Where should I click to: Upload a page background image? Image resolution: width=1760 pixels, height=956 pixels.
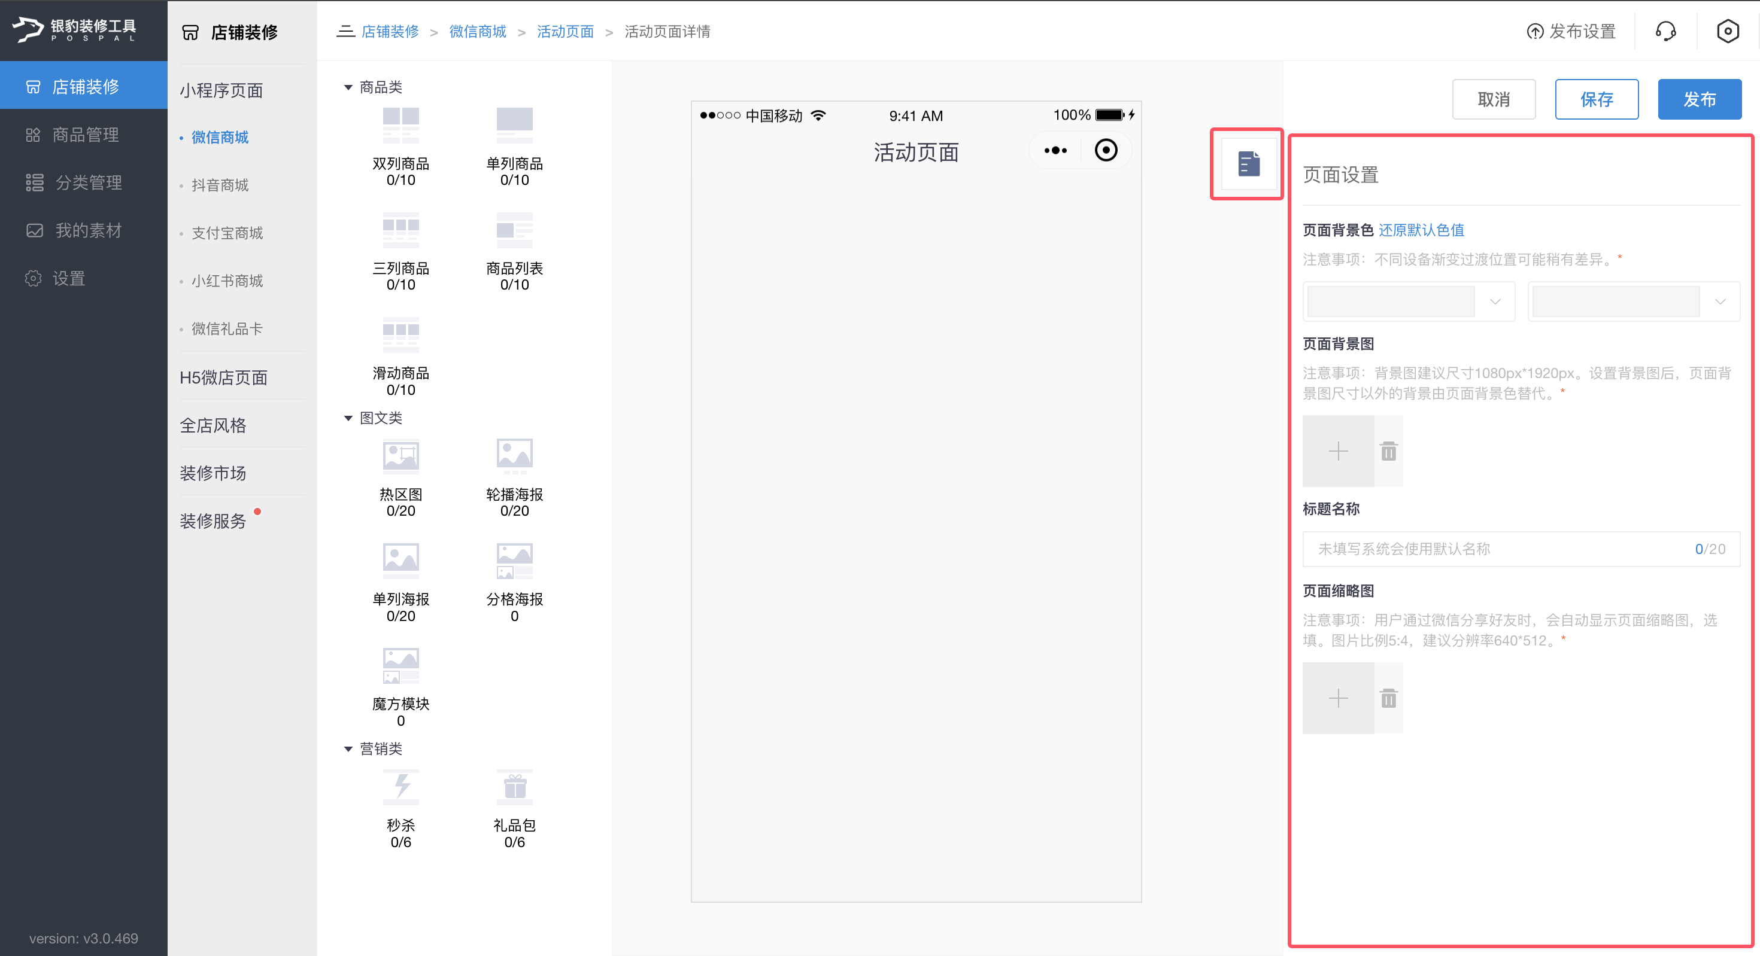click(x=1338, y=451)
